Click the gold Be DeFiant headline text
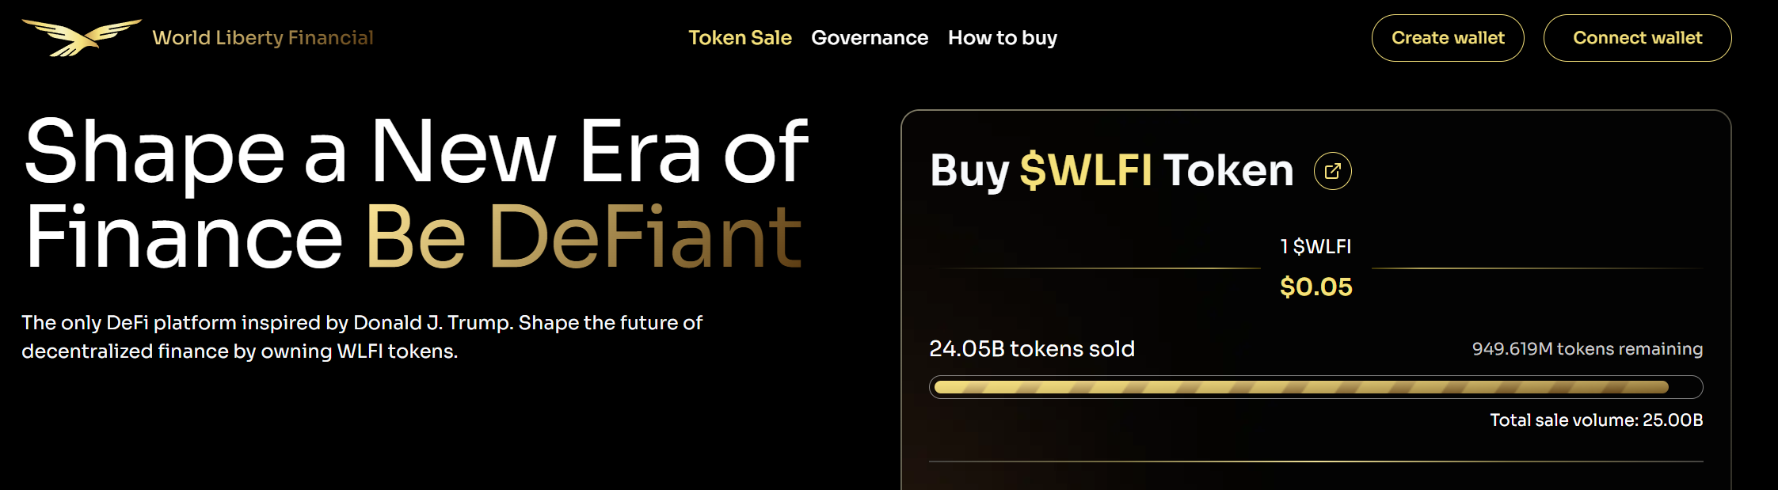Screen dimensions: 1778x490 (x=583, y=237)
